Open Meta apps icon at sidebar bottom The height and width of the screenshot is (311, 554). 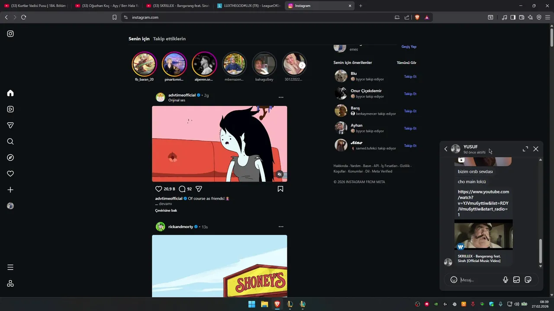click(10, 283)
